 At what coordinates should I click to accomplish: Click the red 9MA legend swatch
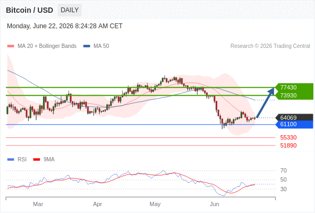(36, 160)
